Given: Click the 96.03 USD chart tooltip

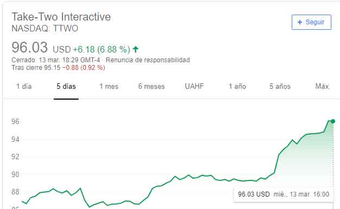Looking at the screenshot, I should pos(284,194).
